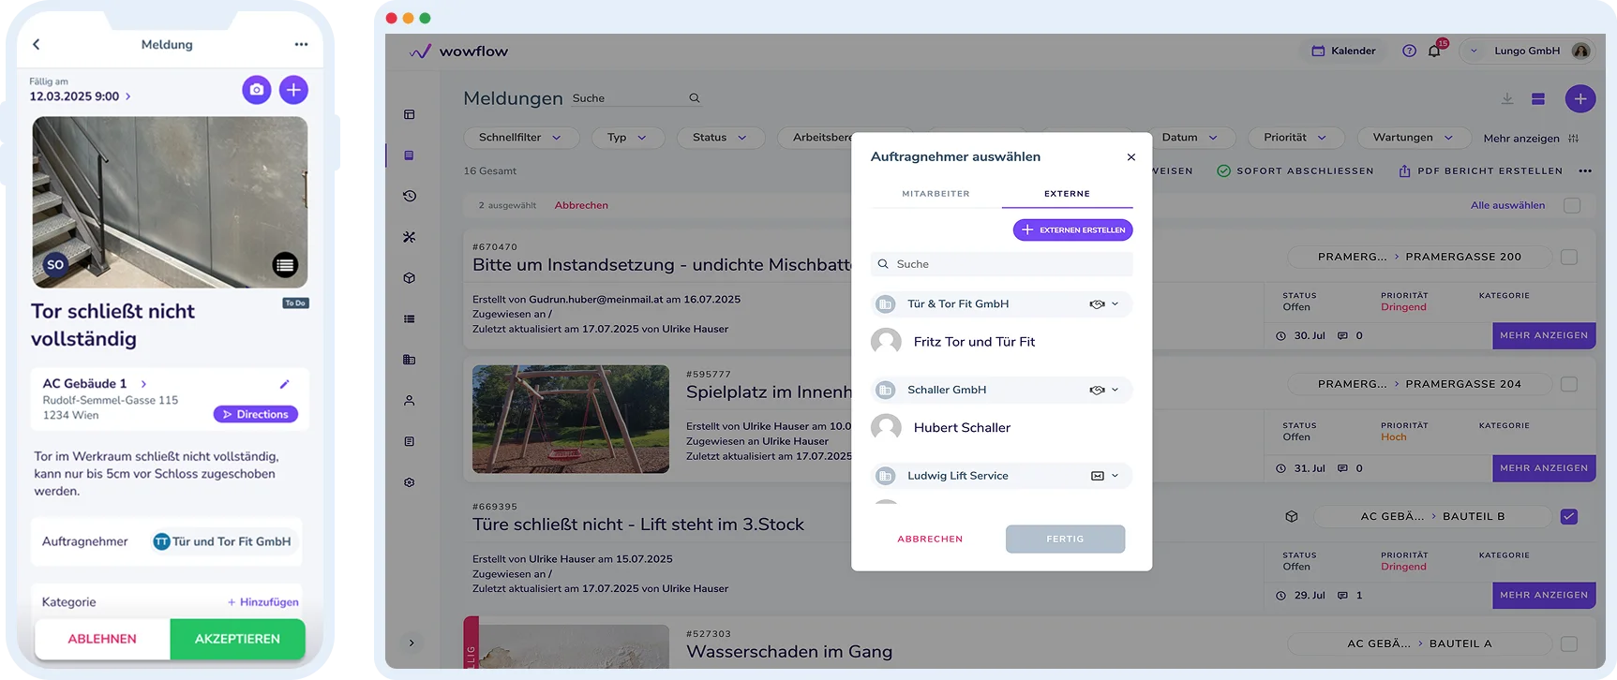Collapse Tür & Tor Fit GmbH group chevron
The height and width of the screenshot is (680, 1617).
(1115, 304)
